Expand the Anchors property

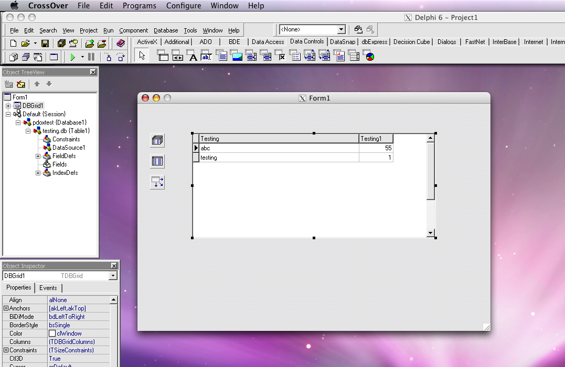[x=6, y=308]
